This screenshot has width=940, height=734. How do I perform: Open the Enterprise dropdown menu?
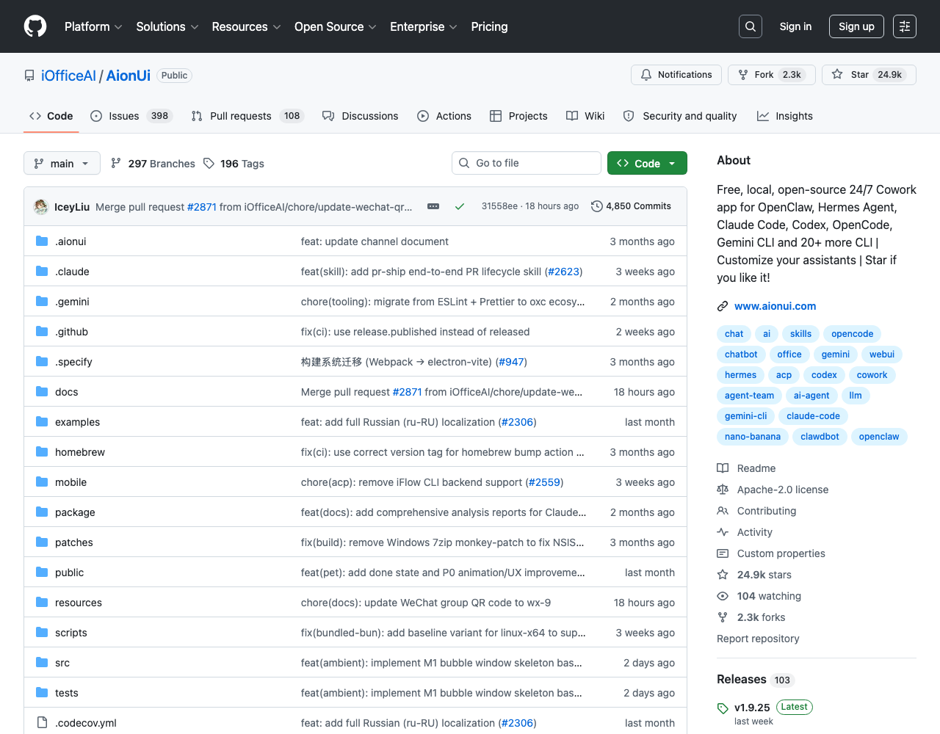(424, 26)
